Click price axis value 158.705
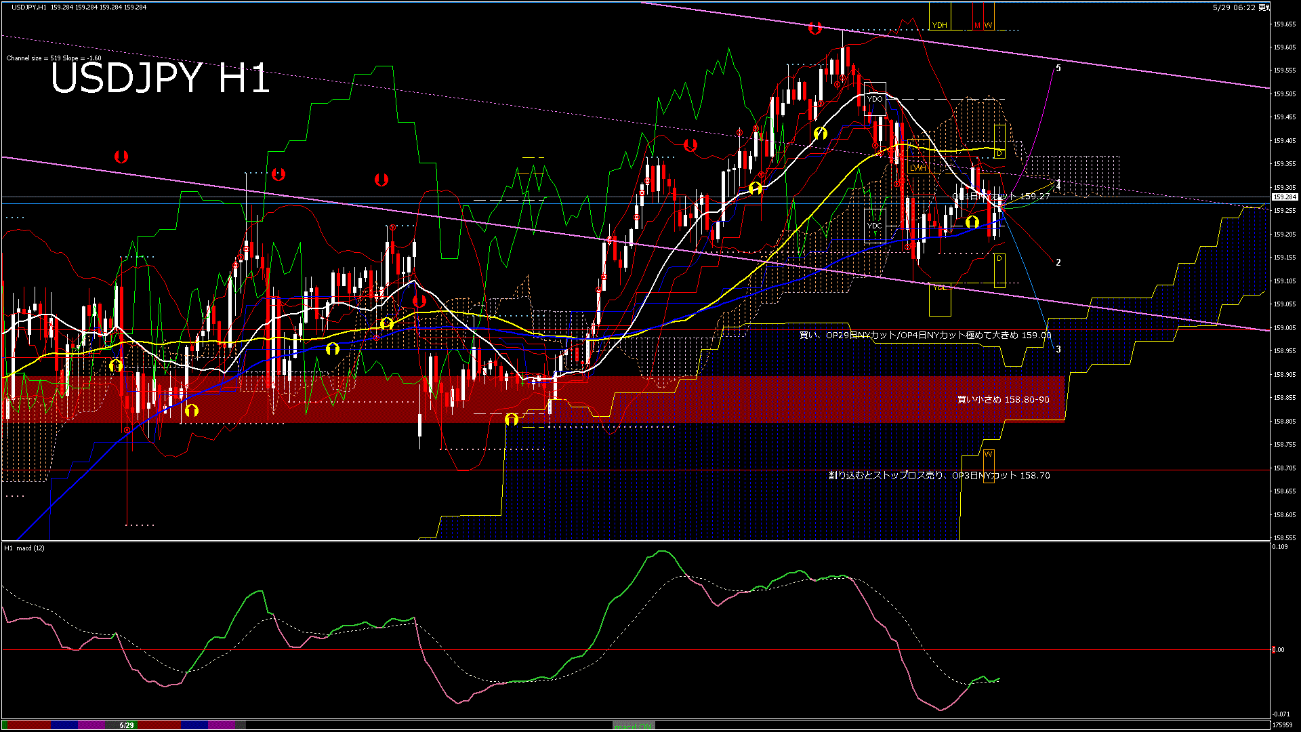 click(1285, 468)
